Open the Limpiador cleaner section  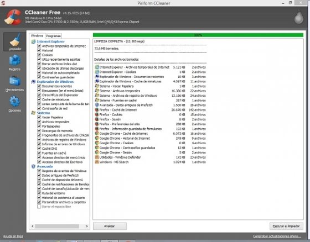[x=14, y=42]
